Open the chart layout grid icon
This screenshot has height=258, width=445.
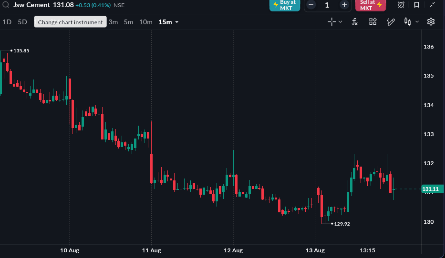(x=373, y=21)
